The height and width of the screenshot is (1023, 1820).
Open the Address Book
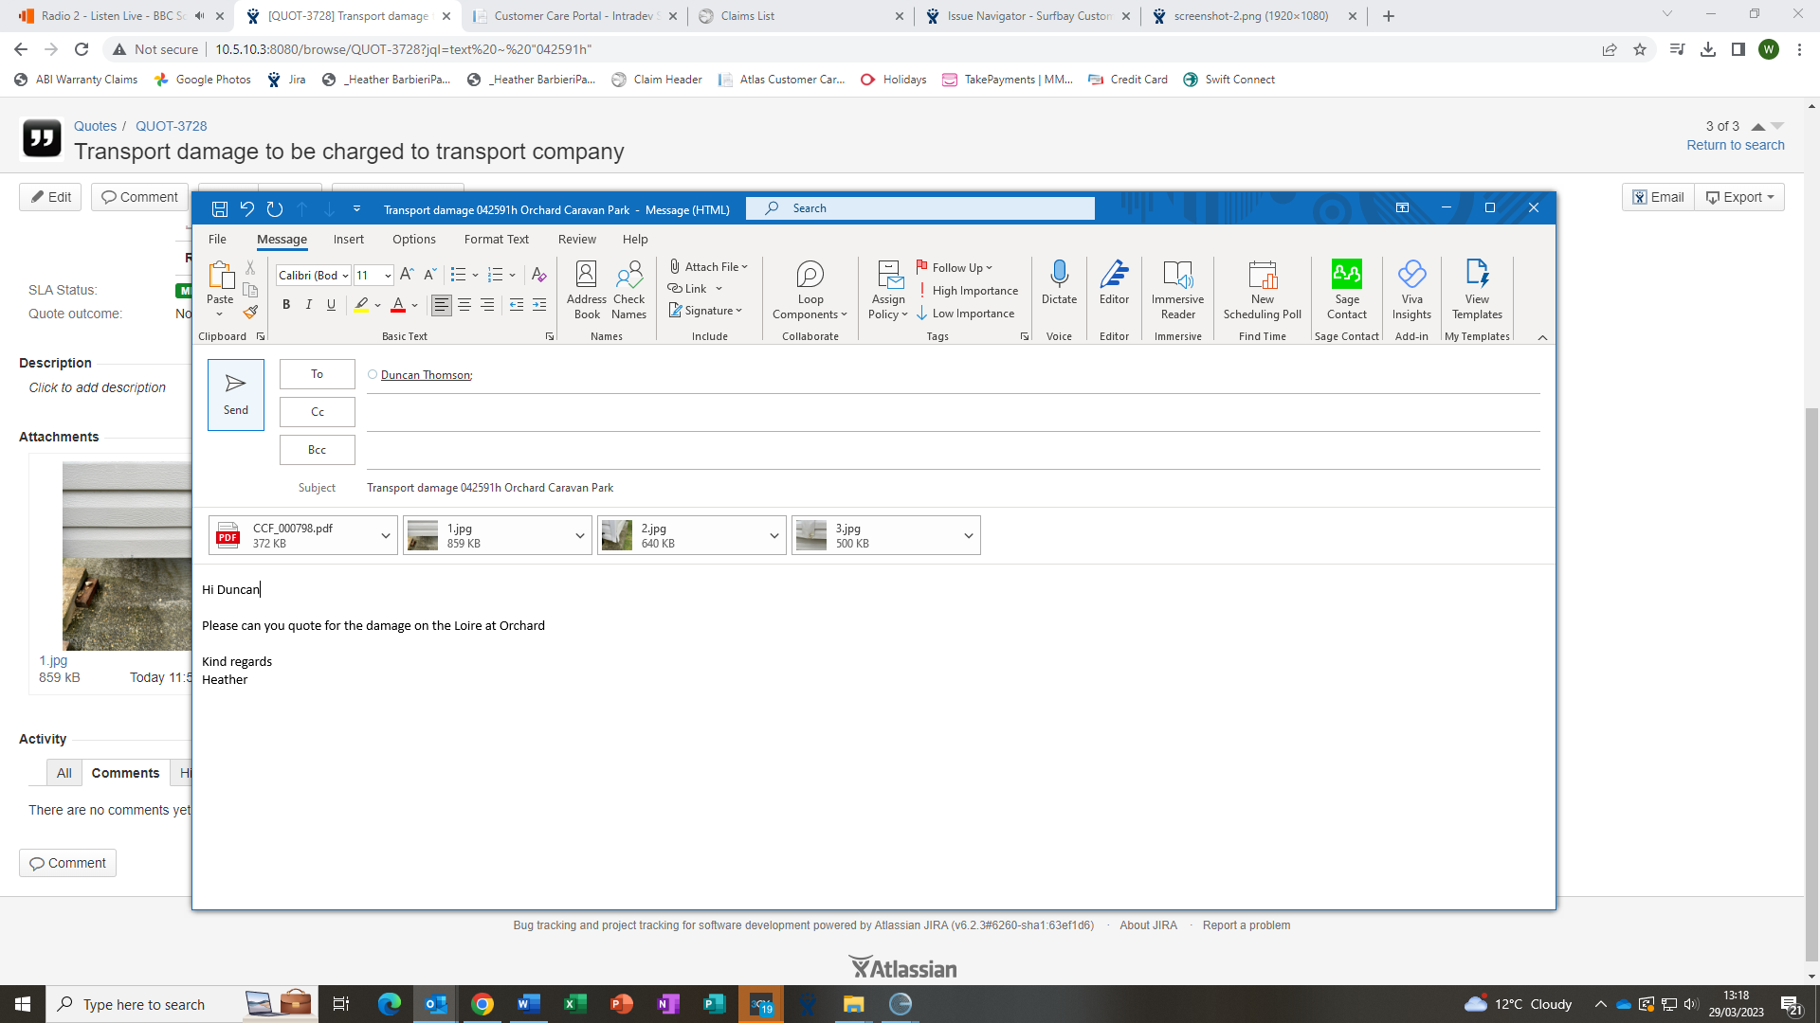(x=587, y=289)
